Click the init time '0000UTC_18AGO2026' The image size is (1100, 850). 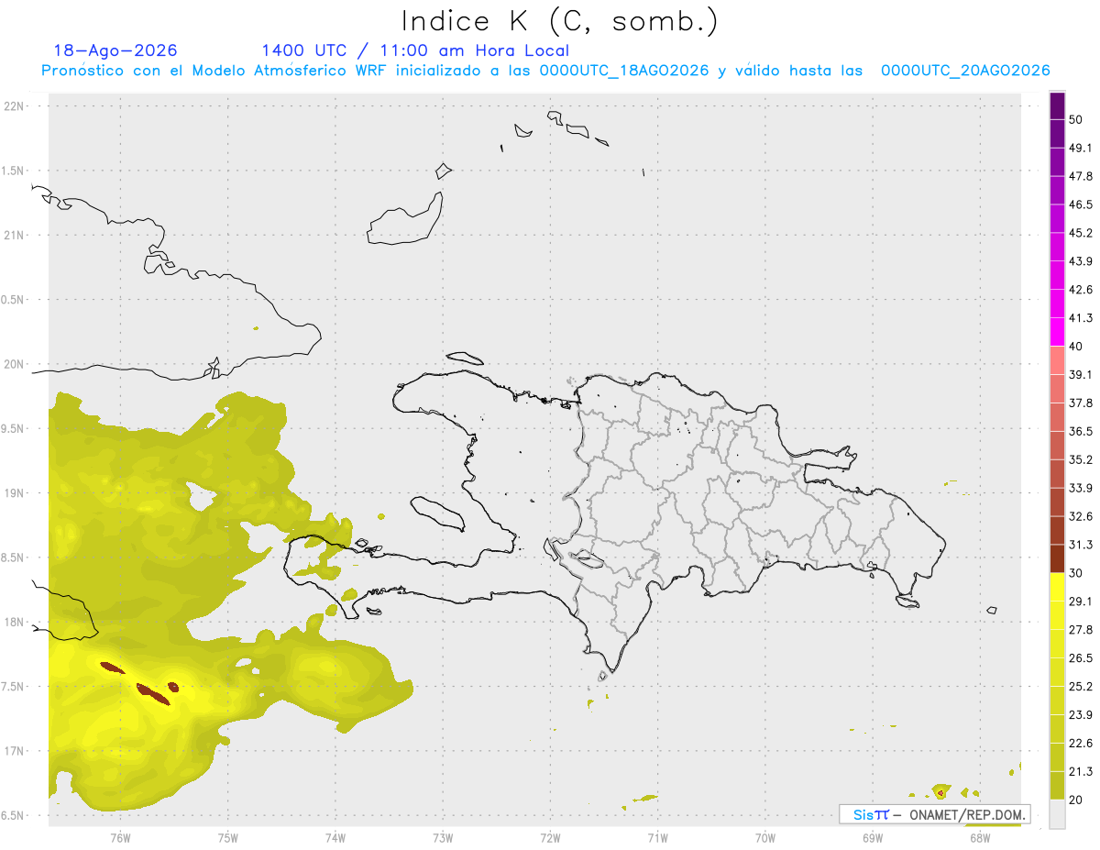pos(623,71)
